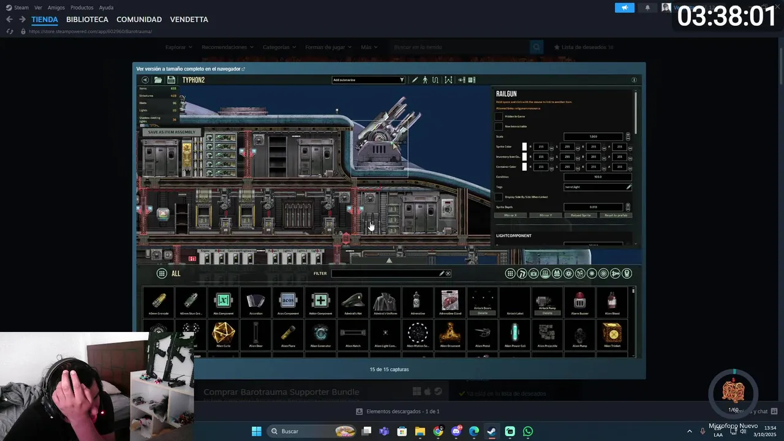
Task: Open full-size version in browser link
Action: coord(190,69)
